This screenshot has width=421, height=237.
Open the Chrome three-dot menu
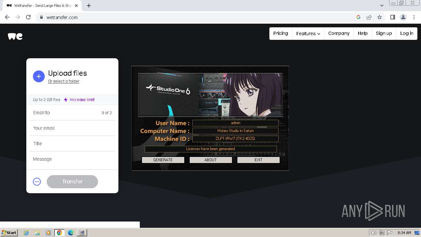pos(414,17)
